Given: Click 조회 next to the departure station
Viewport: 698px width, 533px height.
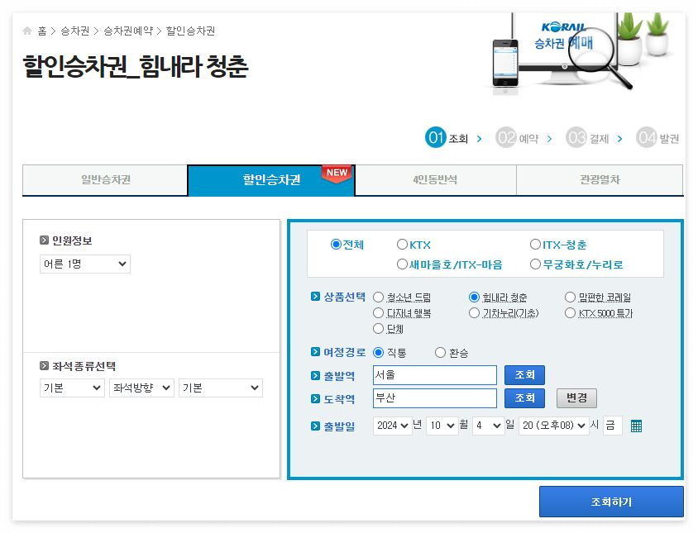Looking at the screenshot, I should (524, 374).
